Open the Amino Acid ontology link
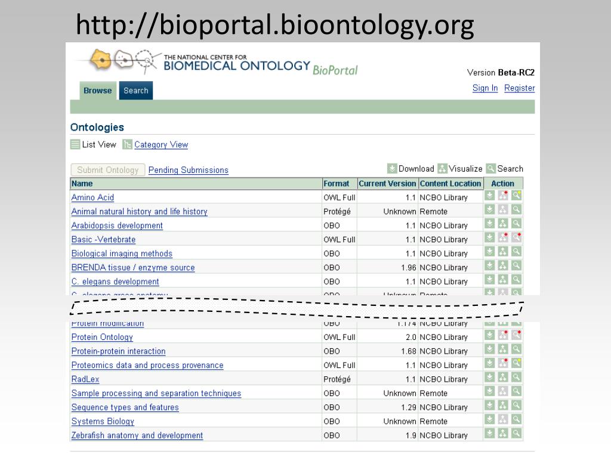 (92, 197)
